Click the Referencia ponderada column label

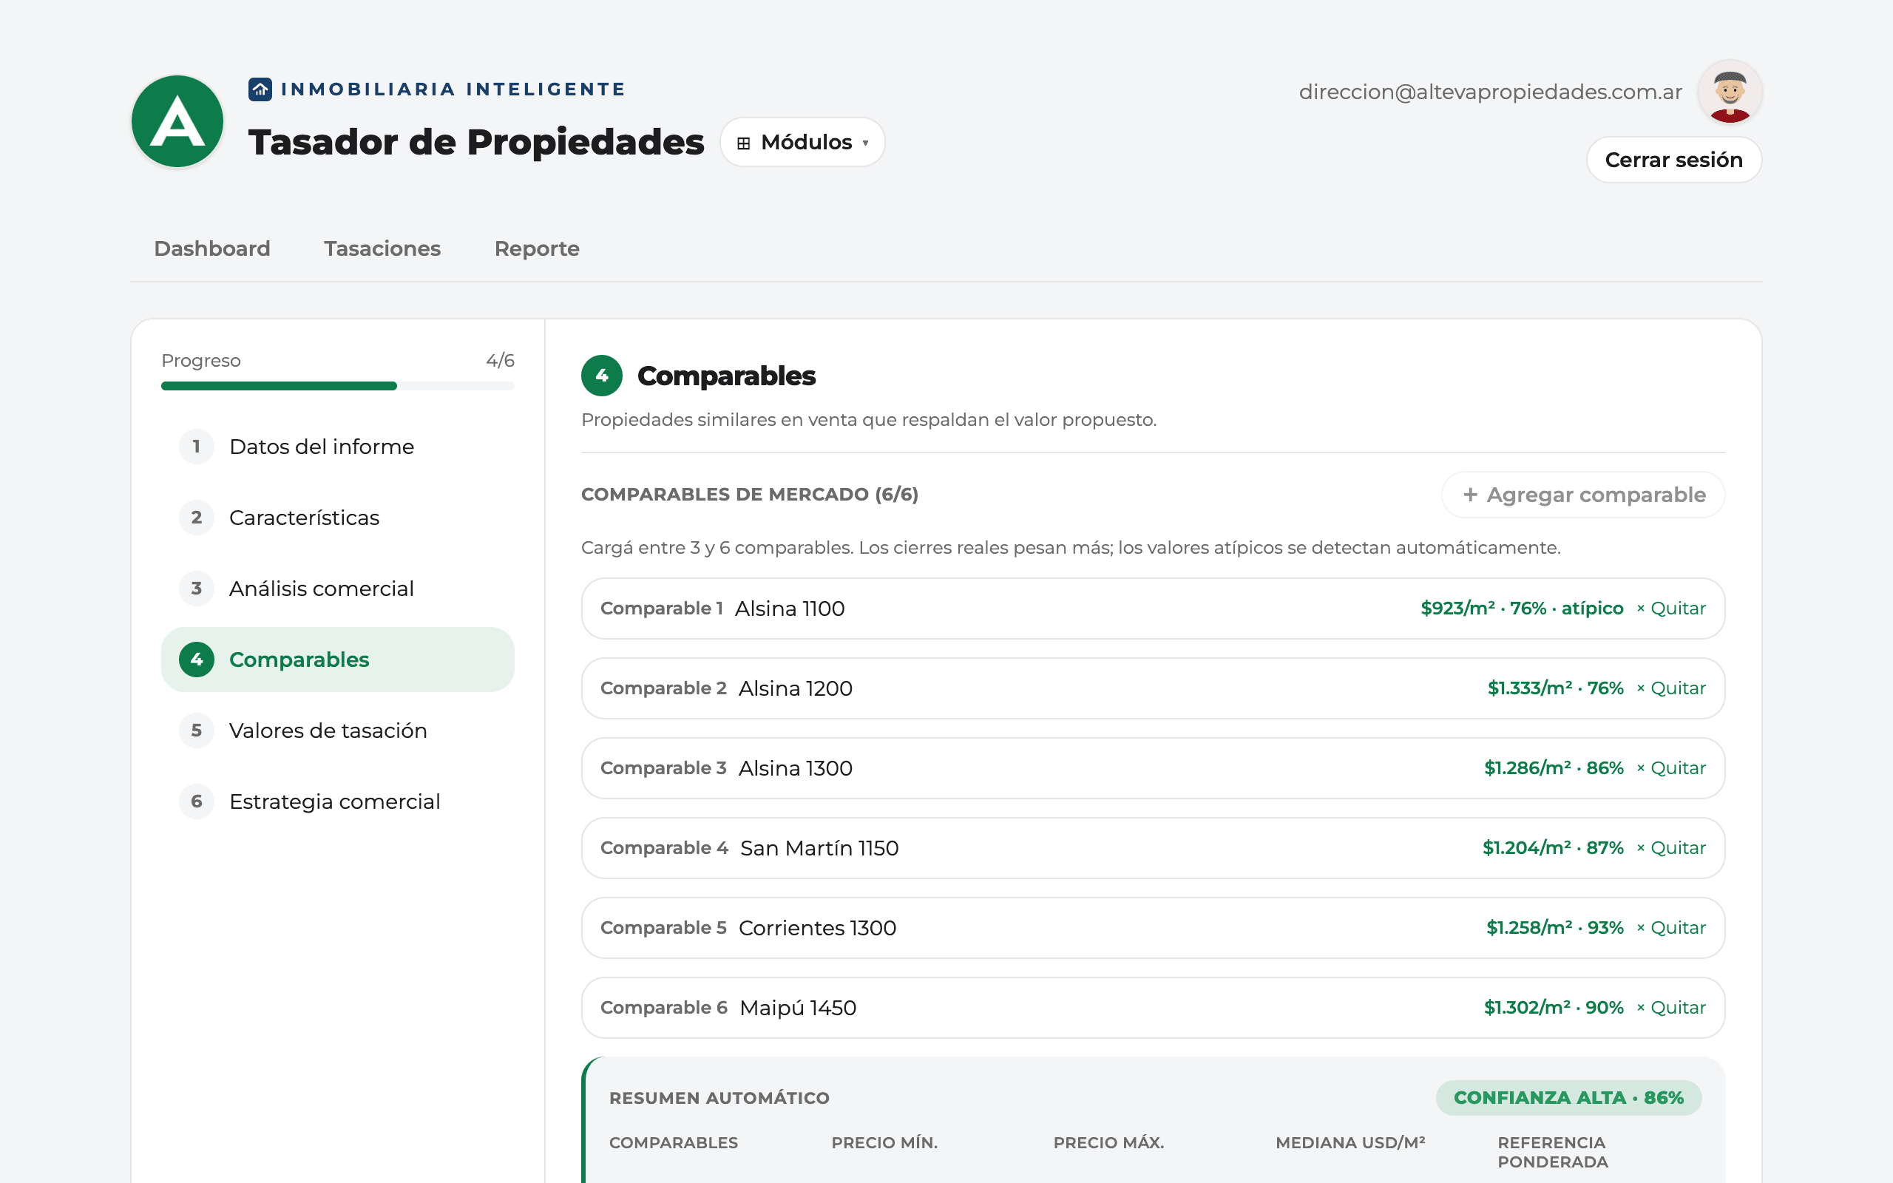[1553, 1153]
